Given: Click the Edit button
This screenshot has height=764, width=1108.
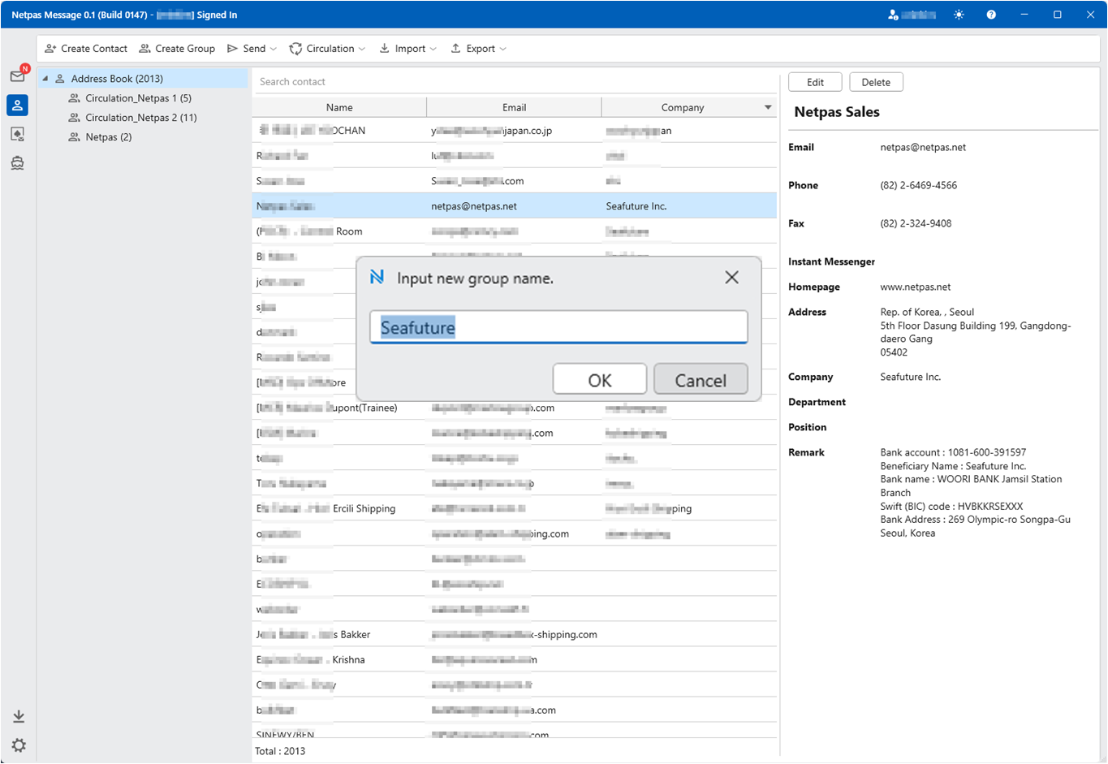Looking at the screenshot, I should 815,82.
